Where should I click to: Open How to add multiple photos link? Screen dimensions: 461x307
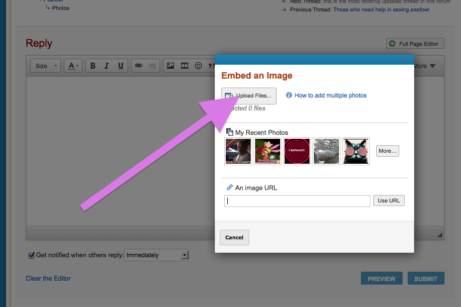(330, 96)
